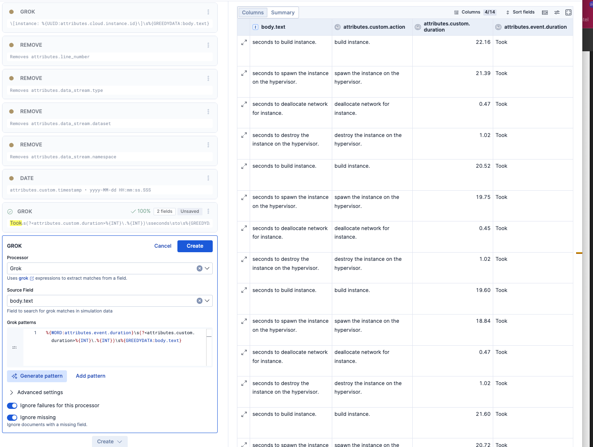The height and width of the screenshot is (447, 593).
Task: Expand the build instance row with 19.60
Action: 244,290
